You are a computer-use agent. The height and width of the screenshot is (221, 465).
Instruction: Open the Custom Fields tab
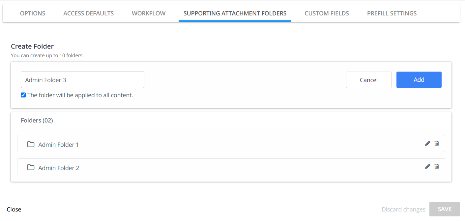[327, 13]
